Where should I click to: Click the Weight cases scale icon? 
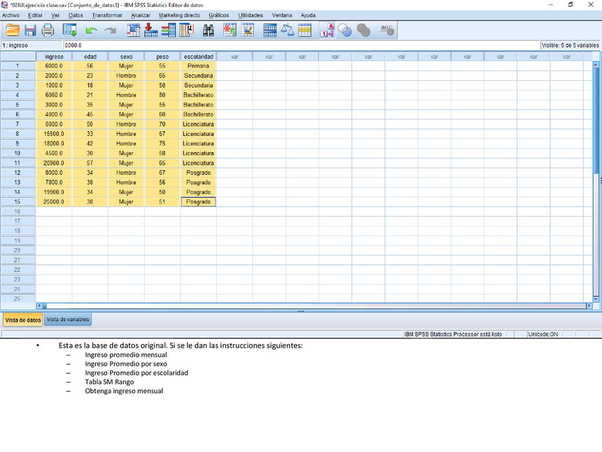pyautogui.click(x=287, y=30)
